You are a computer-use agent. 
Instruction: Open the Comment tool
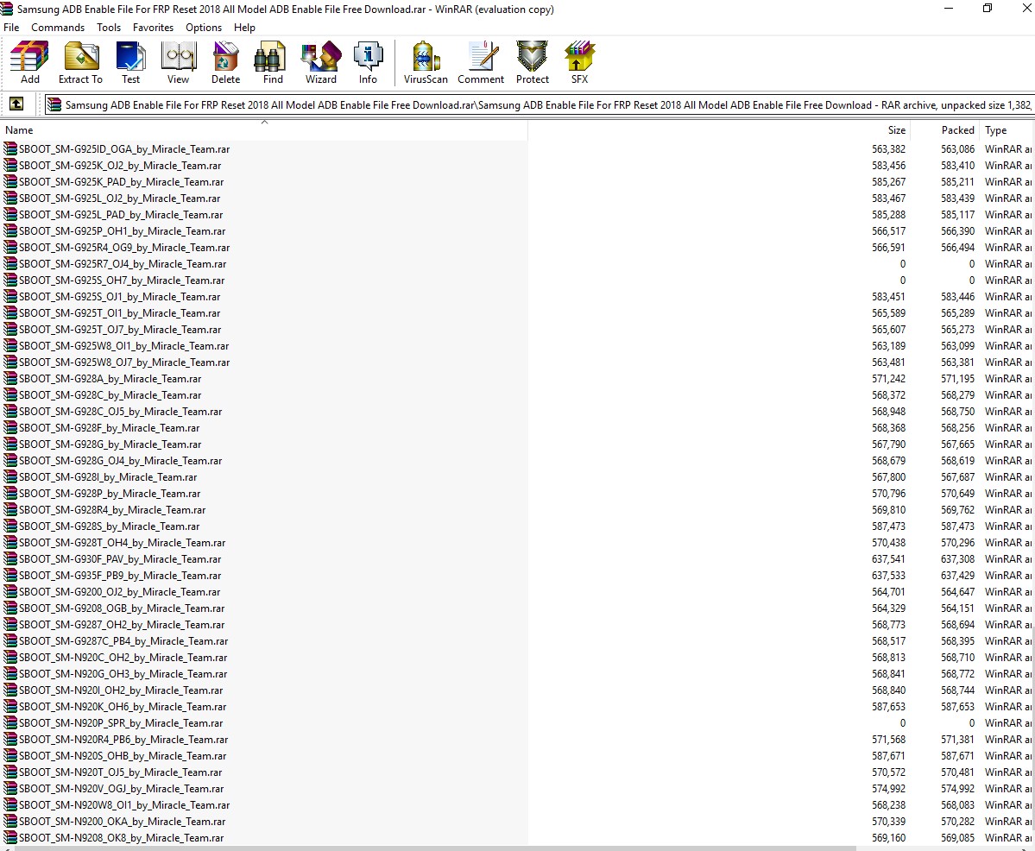pos(481,63)
